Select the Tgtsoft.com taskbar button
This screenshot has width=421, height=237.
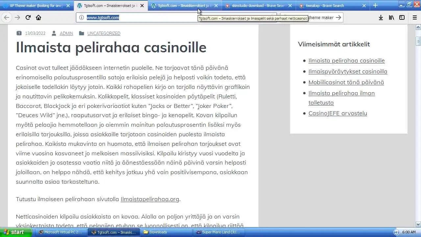[x=113, y=232]
